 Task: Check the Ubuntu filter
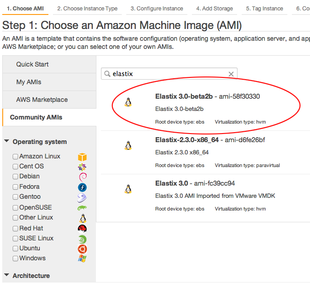click(x=15, y=249)
